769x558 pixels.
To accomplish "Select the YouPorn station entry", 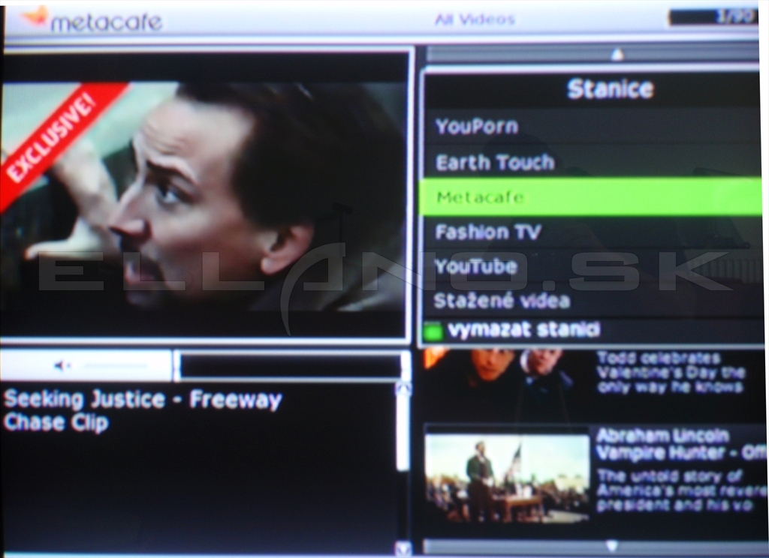I will coord(593,127).
